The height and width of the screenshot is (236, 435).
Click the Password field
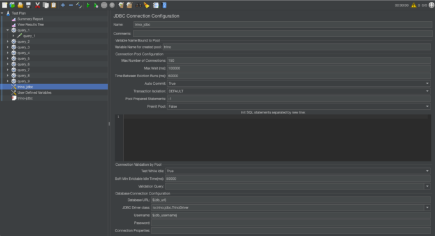coord(291,223)
